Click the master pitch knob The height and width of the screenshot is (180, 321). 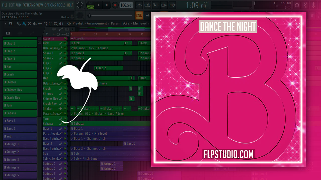point(80,15)
